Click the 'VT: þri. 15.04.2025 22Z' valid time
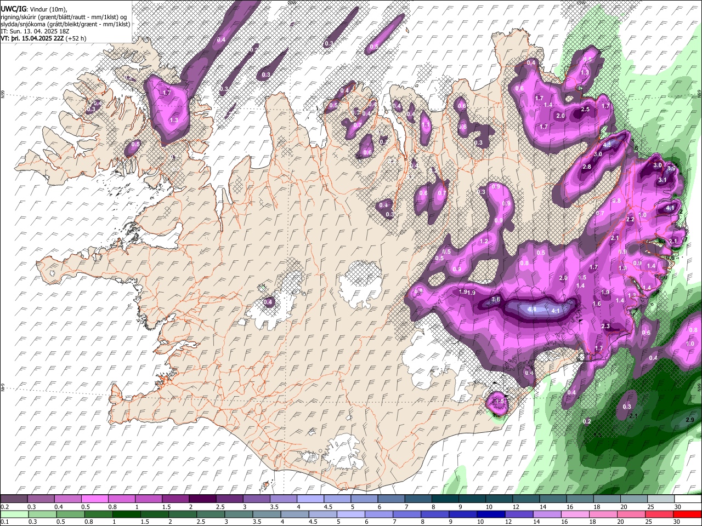The height and width of the screenshot is (526, 702). (x=32, y=38)
